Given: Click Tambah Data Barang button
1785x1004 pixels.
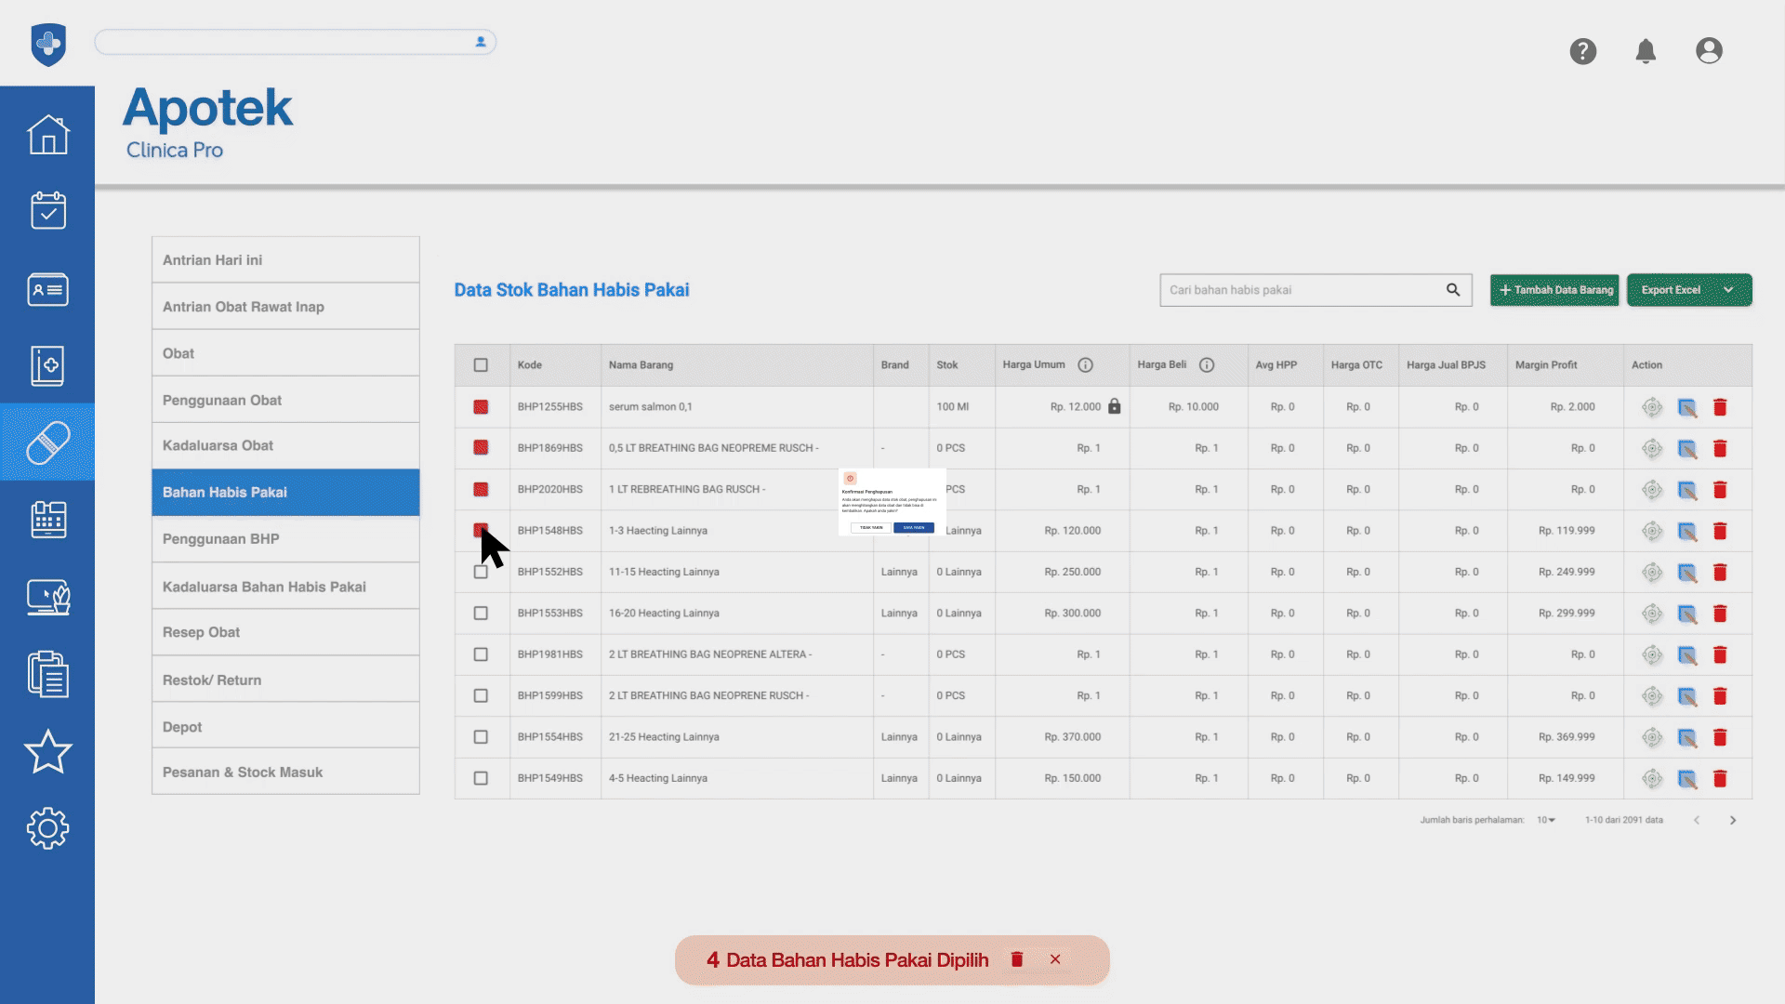Looking at the screenshot, I should 1554,290.
